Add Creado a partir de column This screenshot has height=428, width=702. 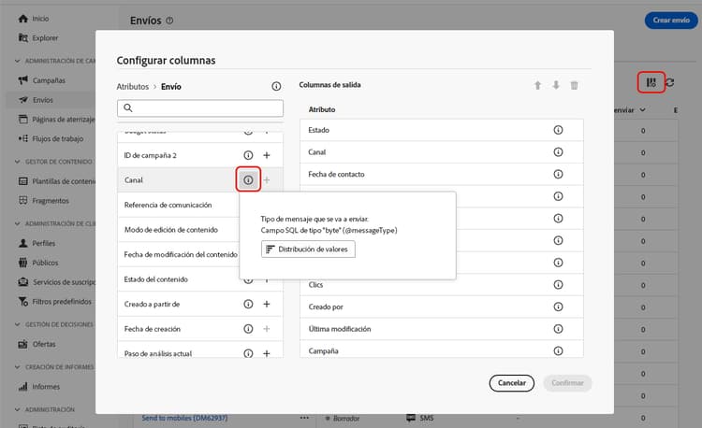[267, 304]
